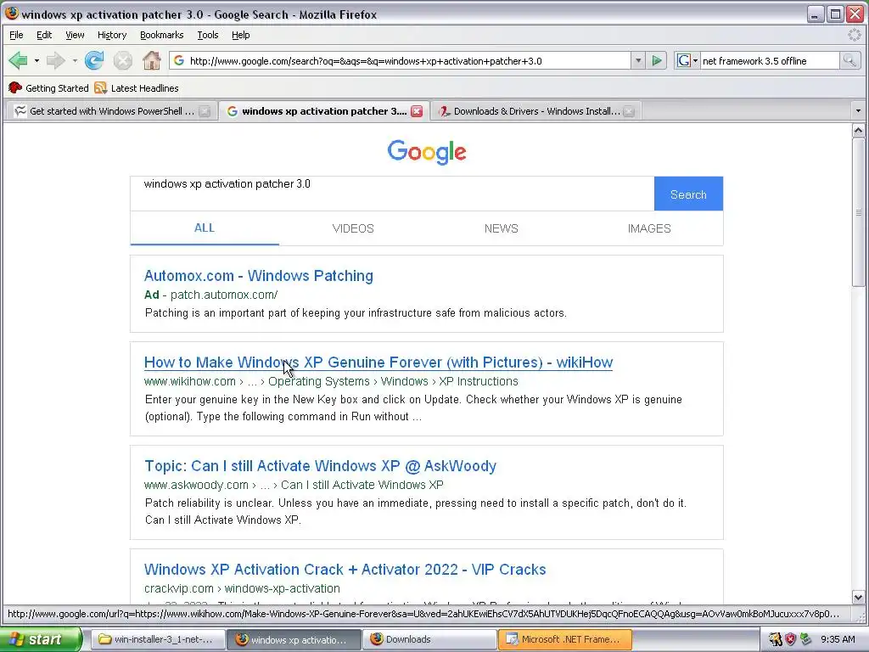The width and height of the screenshot is (869, 652).
Task: Click the Forward navigation arrow
Action: (x=55, y=60)
